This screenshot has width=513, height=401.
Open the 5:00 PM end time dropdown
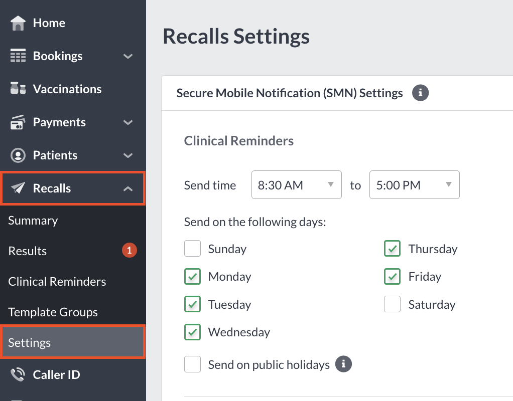[x=415, y=184]
